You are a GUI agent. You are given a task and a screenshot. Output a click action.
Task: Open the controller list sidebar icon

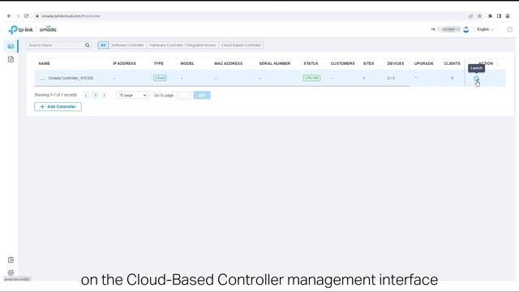coord(11,46)
